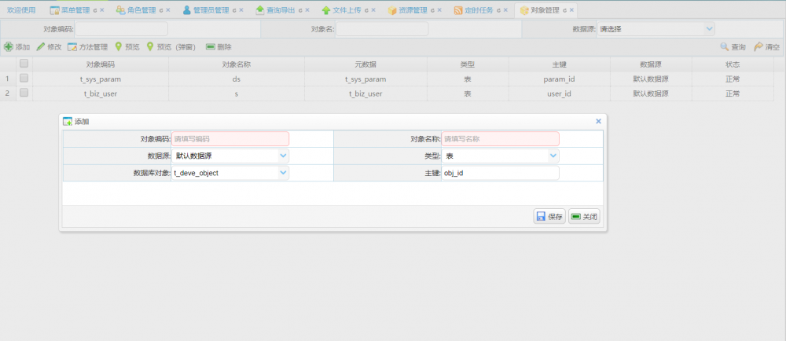Check the box for the t_sys_param row
Screen dimensions: 786x341
(x=24, y=78)
